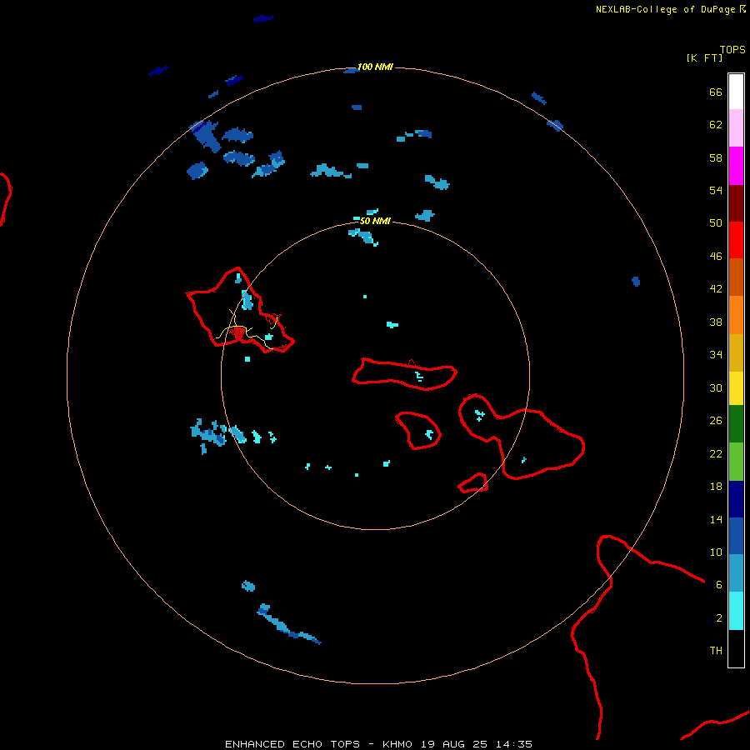Click the 66 value on the scale
750x750 pixels.
tap(716, 92)
